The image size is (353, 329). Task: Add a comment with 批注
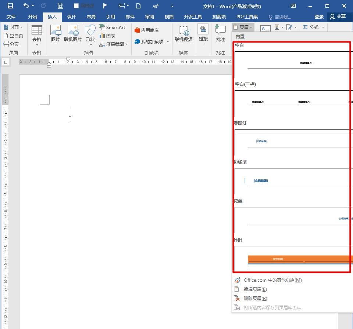coord(220,33)
